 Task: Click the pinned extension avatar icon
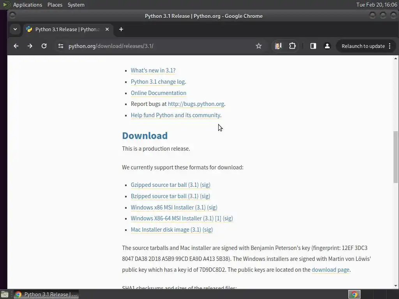[278, 46]
